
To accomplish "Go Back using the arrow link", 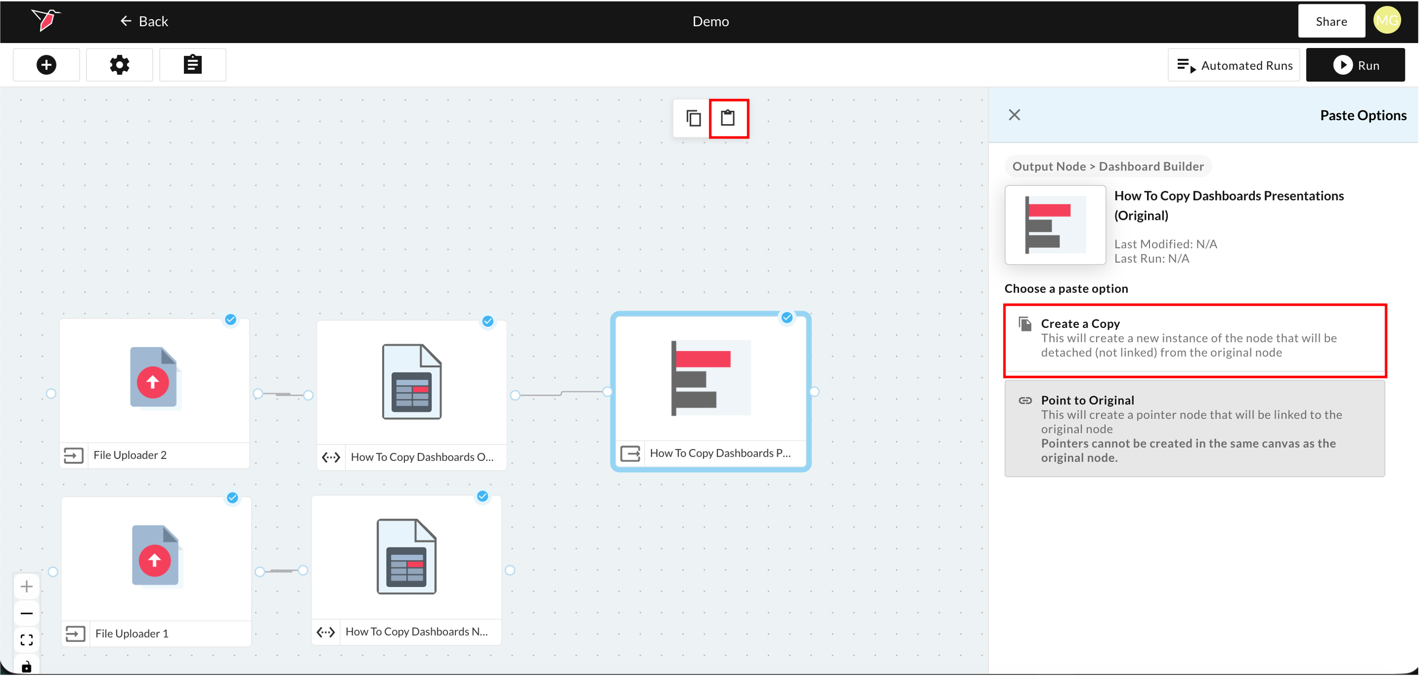I will (x=144, y=21).
